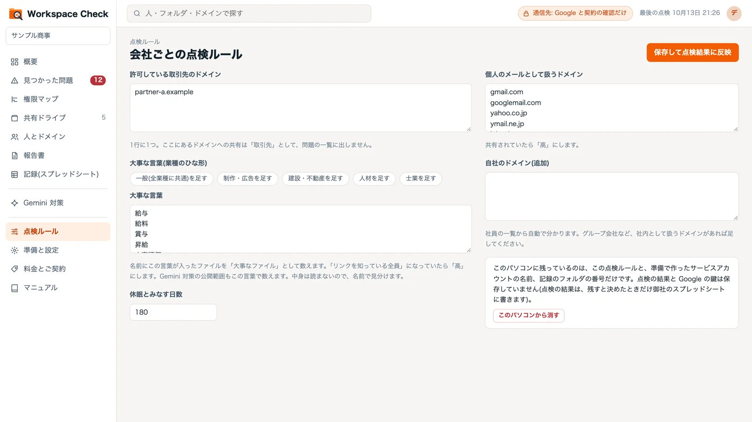Click the 報告書 document icon
This screenshot has height=422, width=752.
tap(15, 156)
